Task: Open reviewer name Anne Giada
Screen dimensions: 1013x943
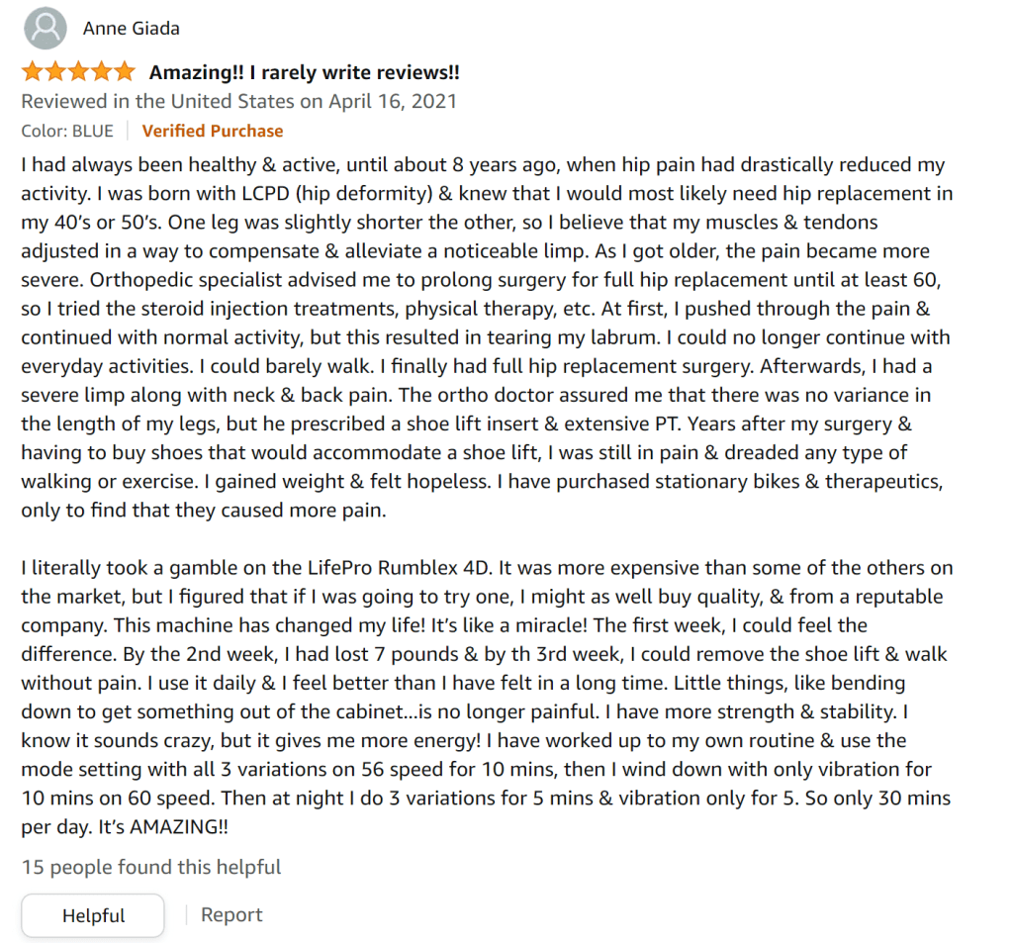Action: (132, 29)
